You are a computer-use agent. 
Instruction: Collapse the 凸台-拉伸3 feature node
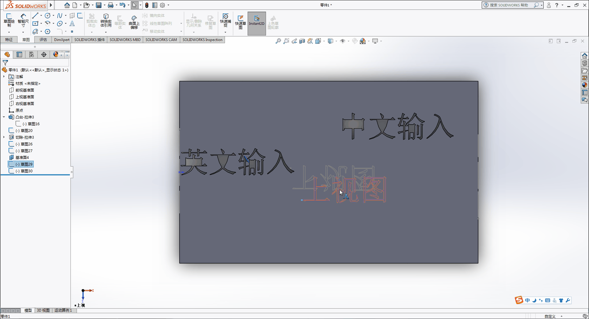[4, 117]
